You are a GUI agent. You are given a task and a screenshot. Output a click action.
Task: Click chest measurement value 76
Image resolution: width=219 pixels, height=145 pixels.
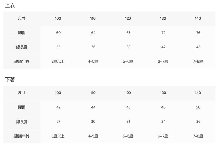pyautogui.click(x=198, y=33)
